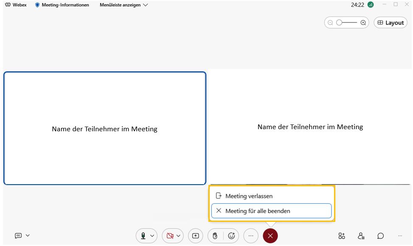Open the apps panel icon
The height and width of the screenshot is (246, 413).
pyautogui.click(x=342, y=236)
